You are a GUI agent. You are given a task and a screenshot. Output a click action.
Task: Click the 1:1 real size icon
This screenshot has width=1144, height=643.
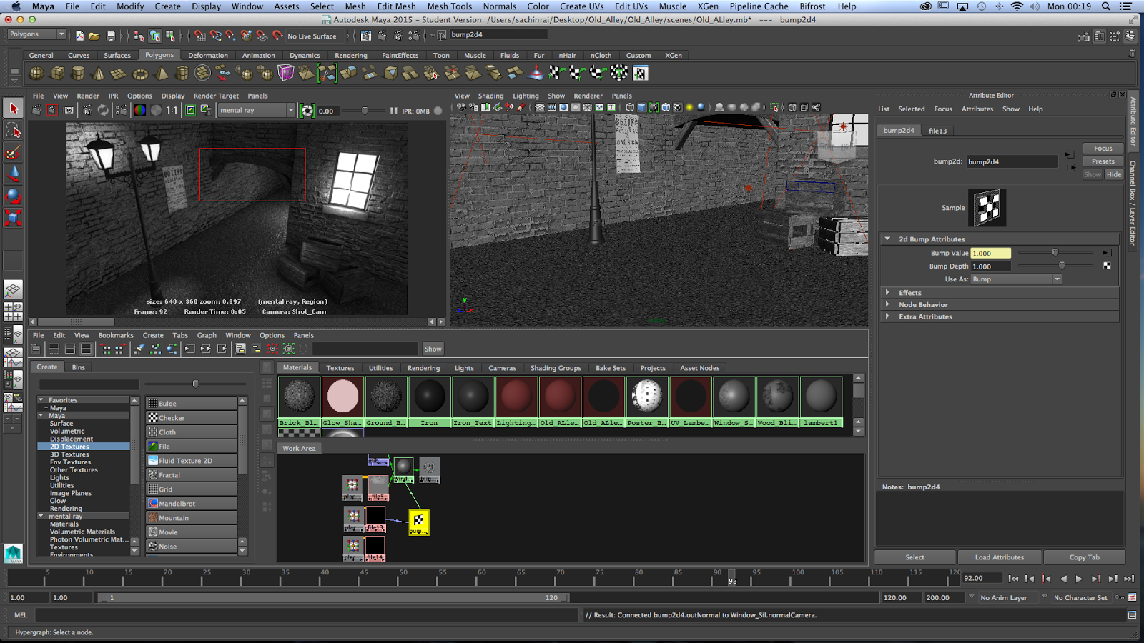click(x=172, y=110)
